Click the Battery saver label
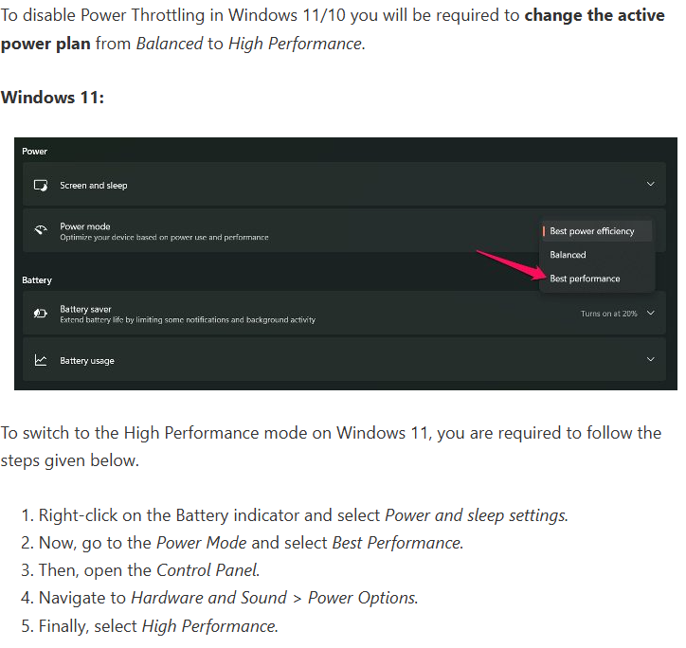Image resolution: width=686 pixels, height=648 pixels. 85,309
